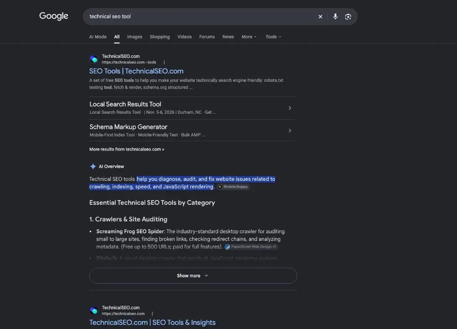The image size is (457, 329).
Task: Click the Local Search Results Tool description line
Action: 153,112
